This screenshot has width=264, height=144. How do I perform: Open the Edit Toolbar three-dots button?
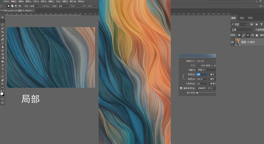pos(3,87)
